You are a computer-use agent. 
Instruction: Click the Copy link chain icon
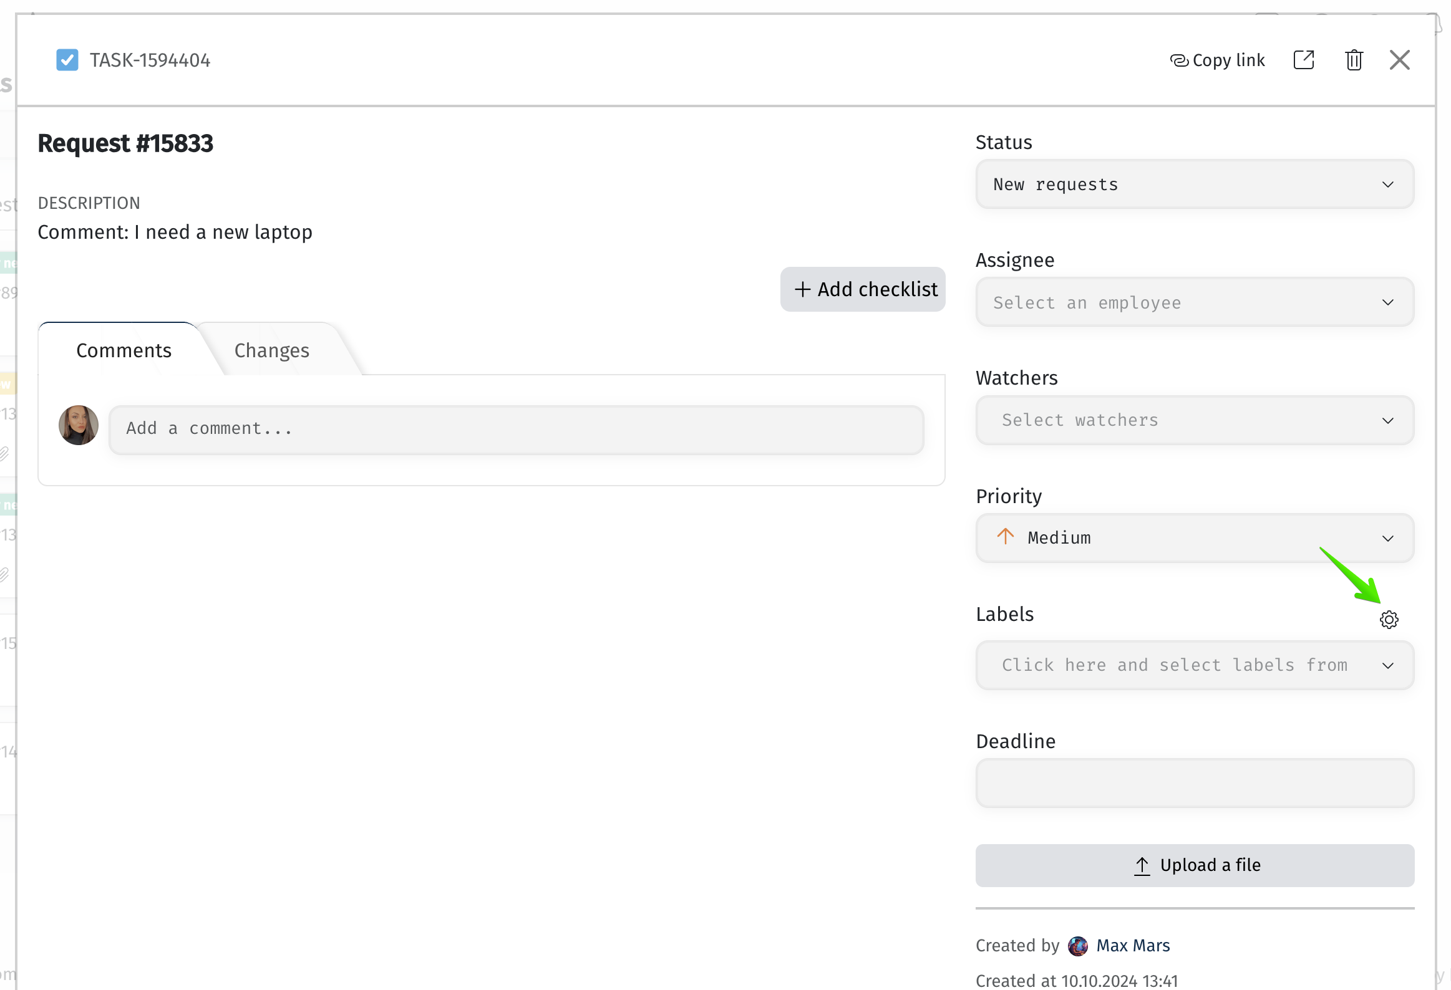(x=1178, y=60)
